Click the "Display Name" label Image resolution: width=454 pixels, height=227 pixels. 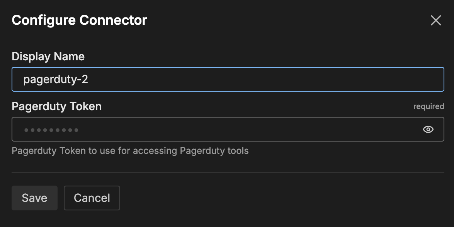48,56
